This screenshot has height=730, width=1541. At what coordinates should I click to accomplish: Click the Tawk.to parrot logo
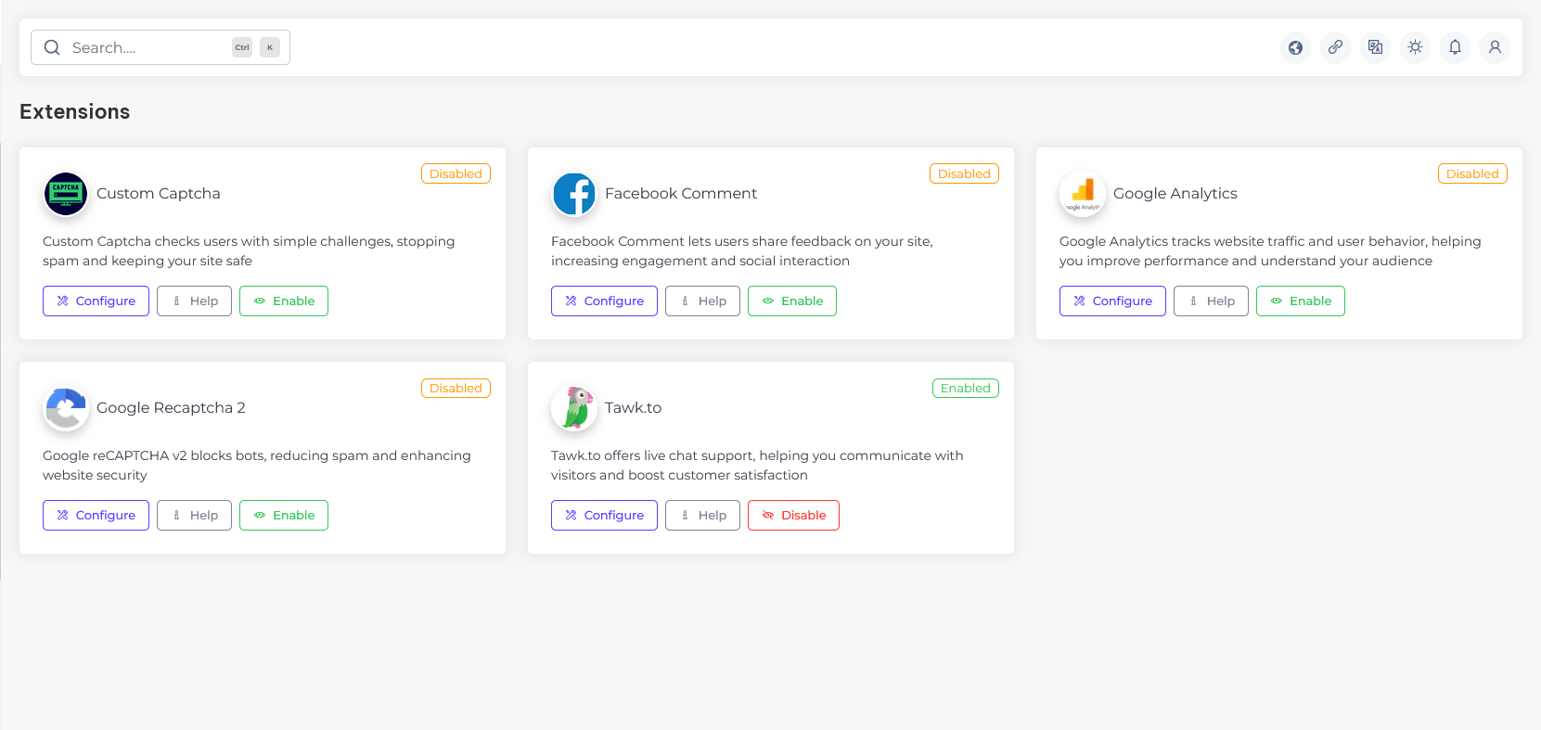point(574,408)
